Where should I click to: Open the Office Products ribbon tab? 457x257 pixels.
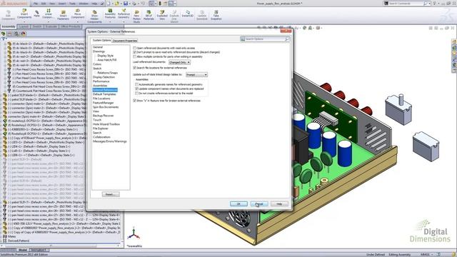pyautogui.click(x=71, y=26)
